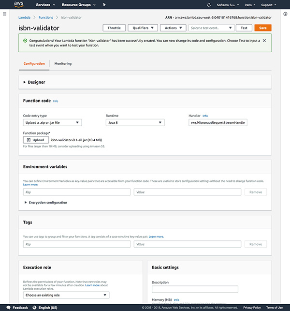The height and width of the screenshot is (311, 290).
Task: Open the Services menu
Action: tap(45, 5)
